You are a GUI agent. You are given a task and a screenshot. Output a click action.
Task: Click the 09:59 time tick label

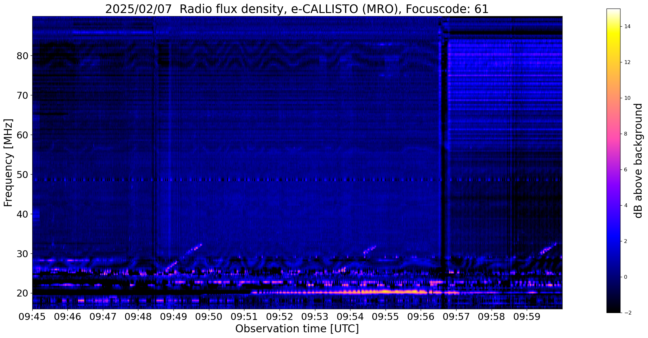pos(527,316)
